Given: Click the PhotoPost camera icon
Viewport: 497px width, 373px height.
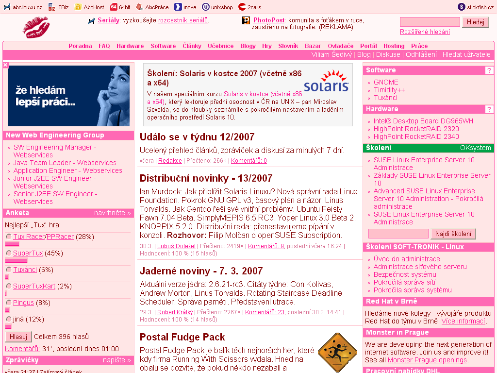Looking at the screenshot, I should [246, 20].
